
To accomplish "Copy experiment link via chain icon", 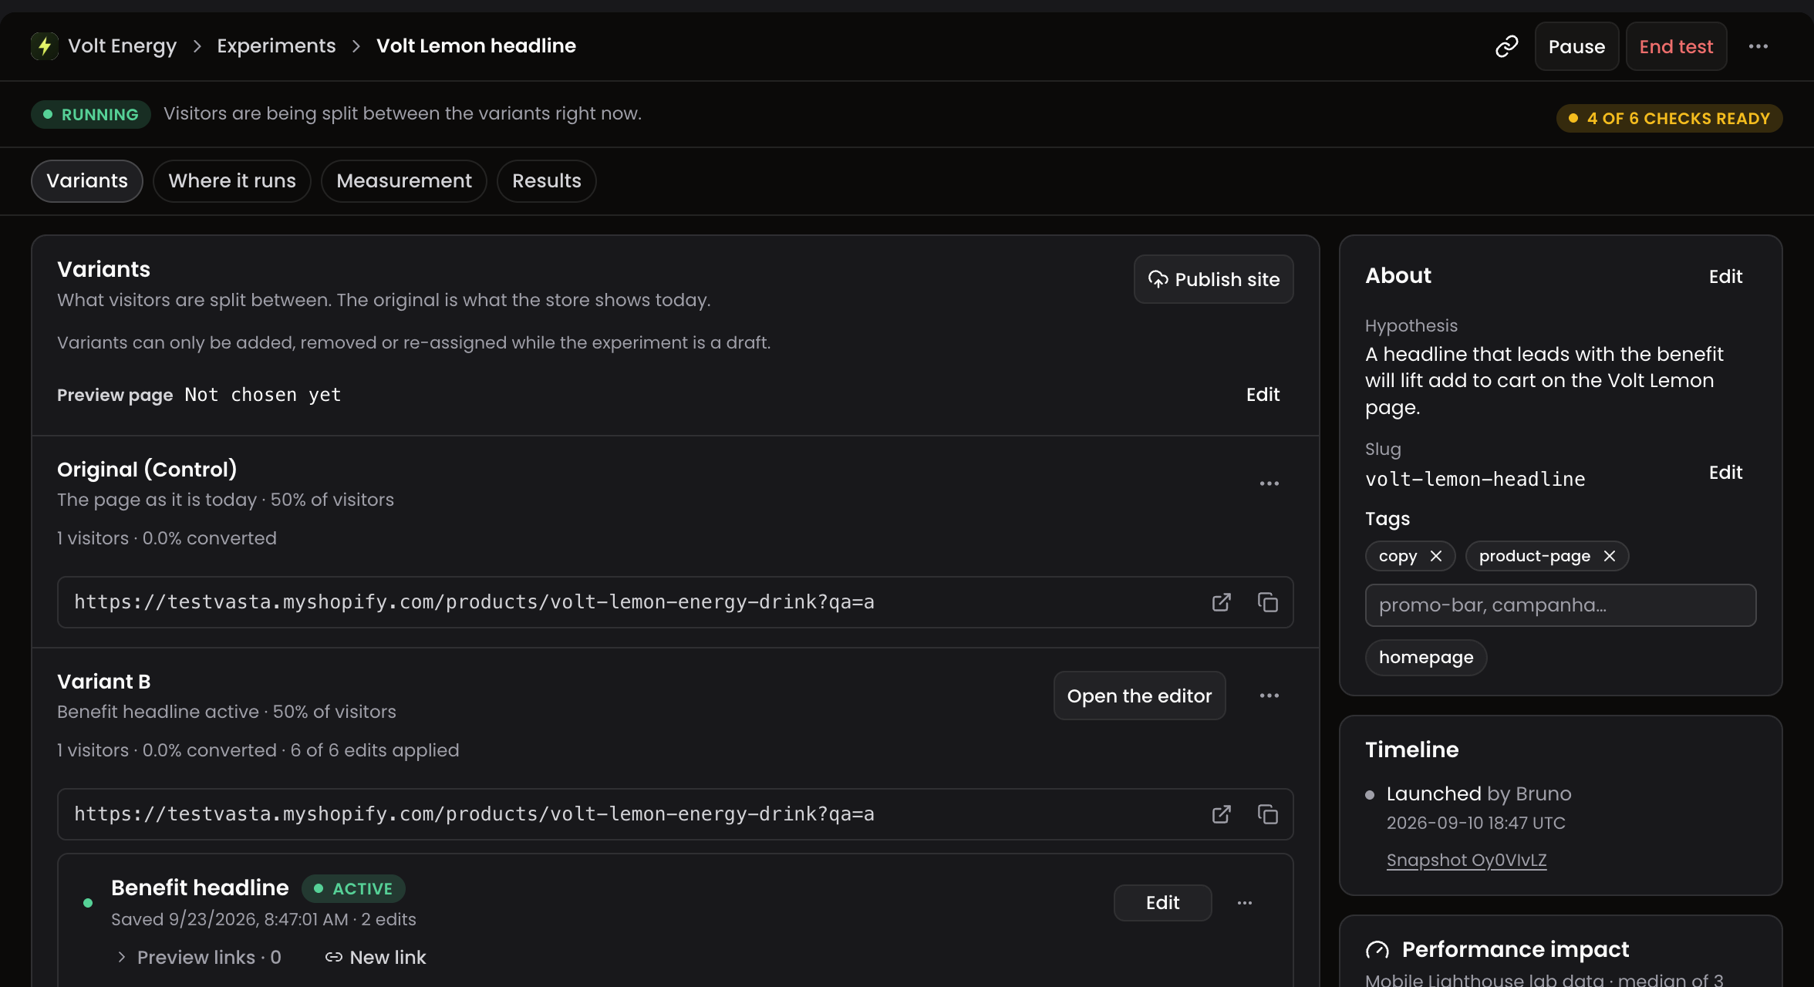I will [x=1506, y=47].
